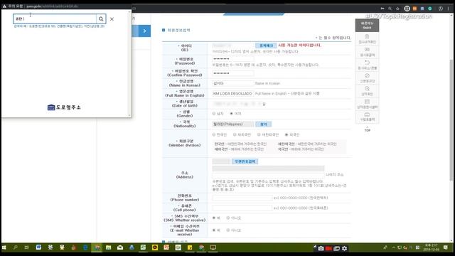Bookmark the page with the star icon
Screen dimensions: 455x256
398,9
